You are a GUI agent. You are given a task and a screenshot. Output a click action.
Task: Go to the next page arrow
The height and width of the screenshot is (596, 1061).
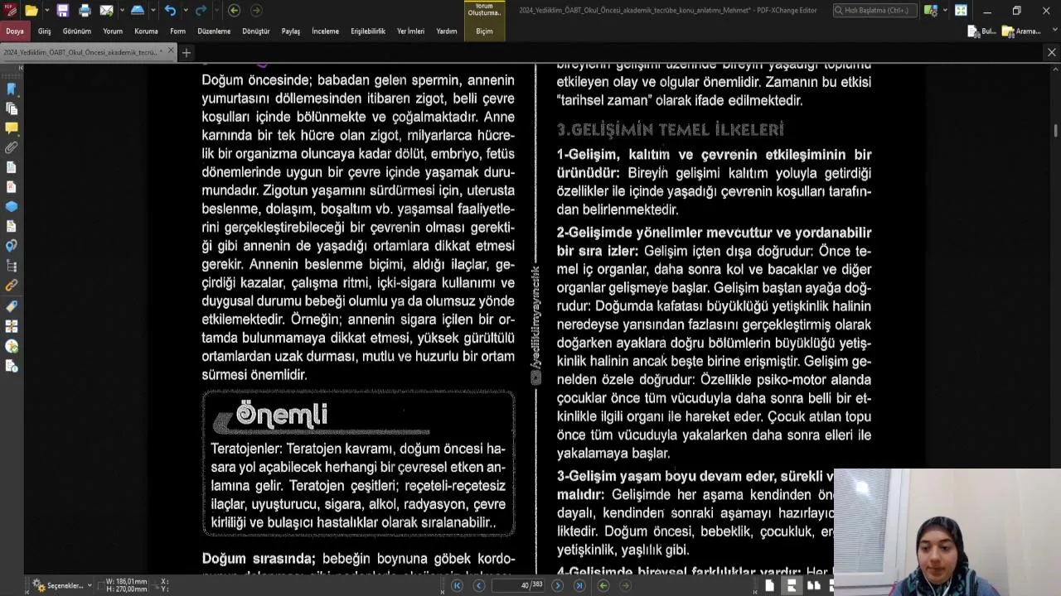[x=557, y=585]
